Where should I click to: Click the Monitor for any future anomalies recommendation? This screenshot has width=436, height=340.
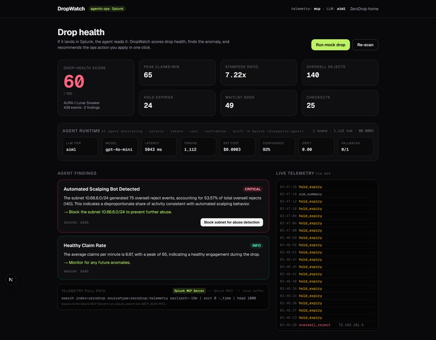pos(97,263)
